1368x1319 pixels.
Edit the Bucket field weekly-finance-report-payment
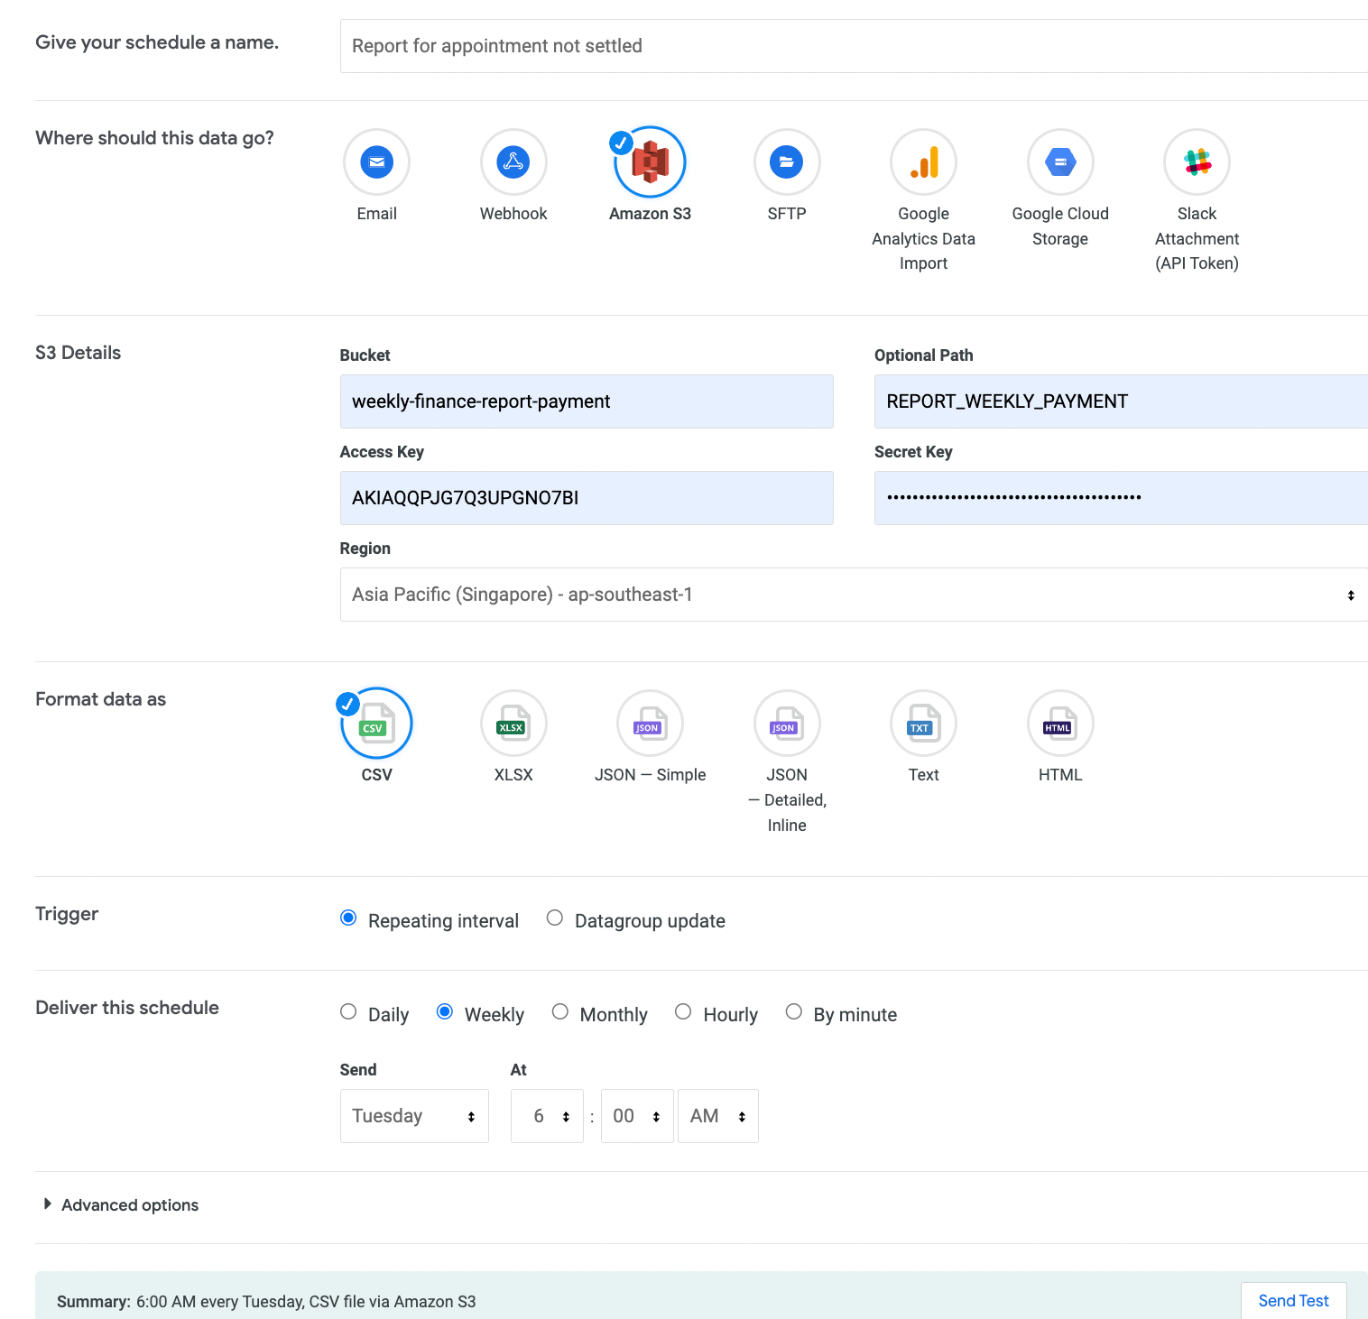coord(587,401)
